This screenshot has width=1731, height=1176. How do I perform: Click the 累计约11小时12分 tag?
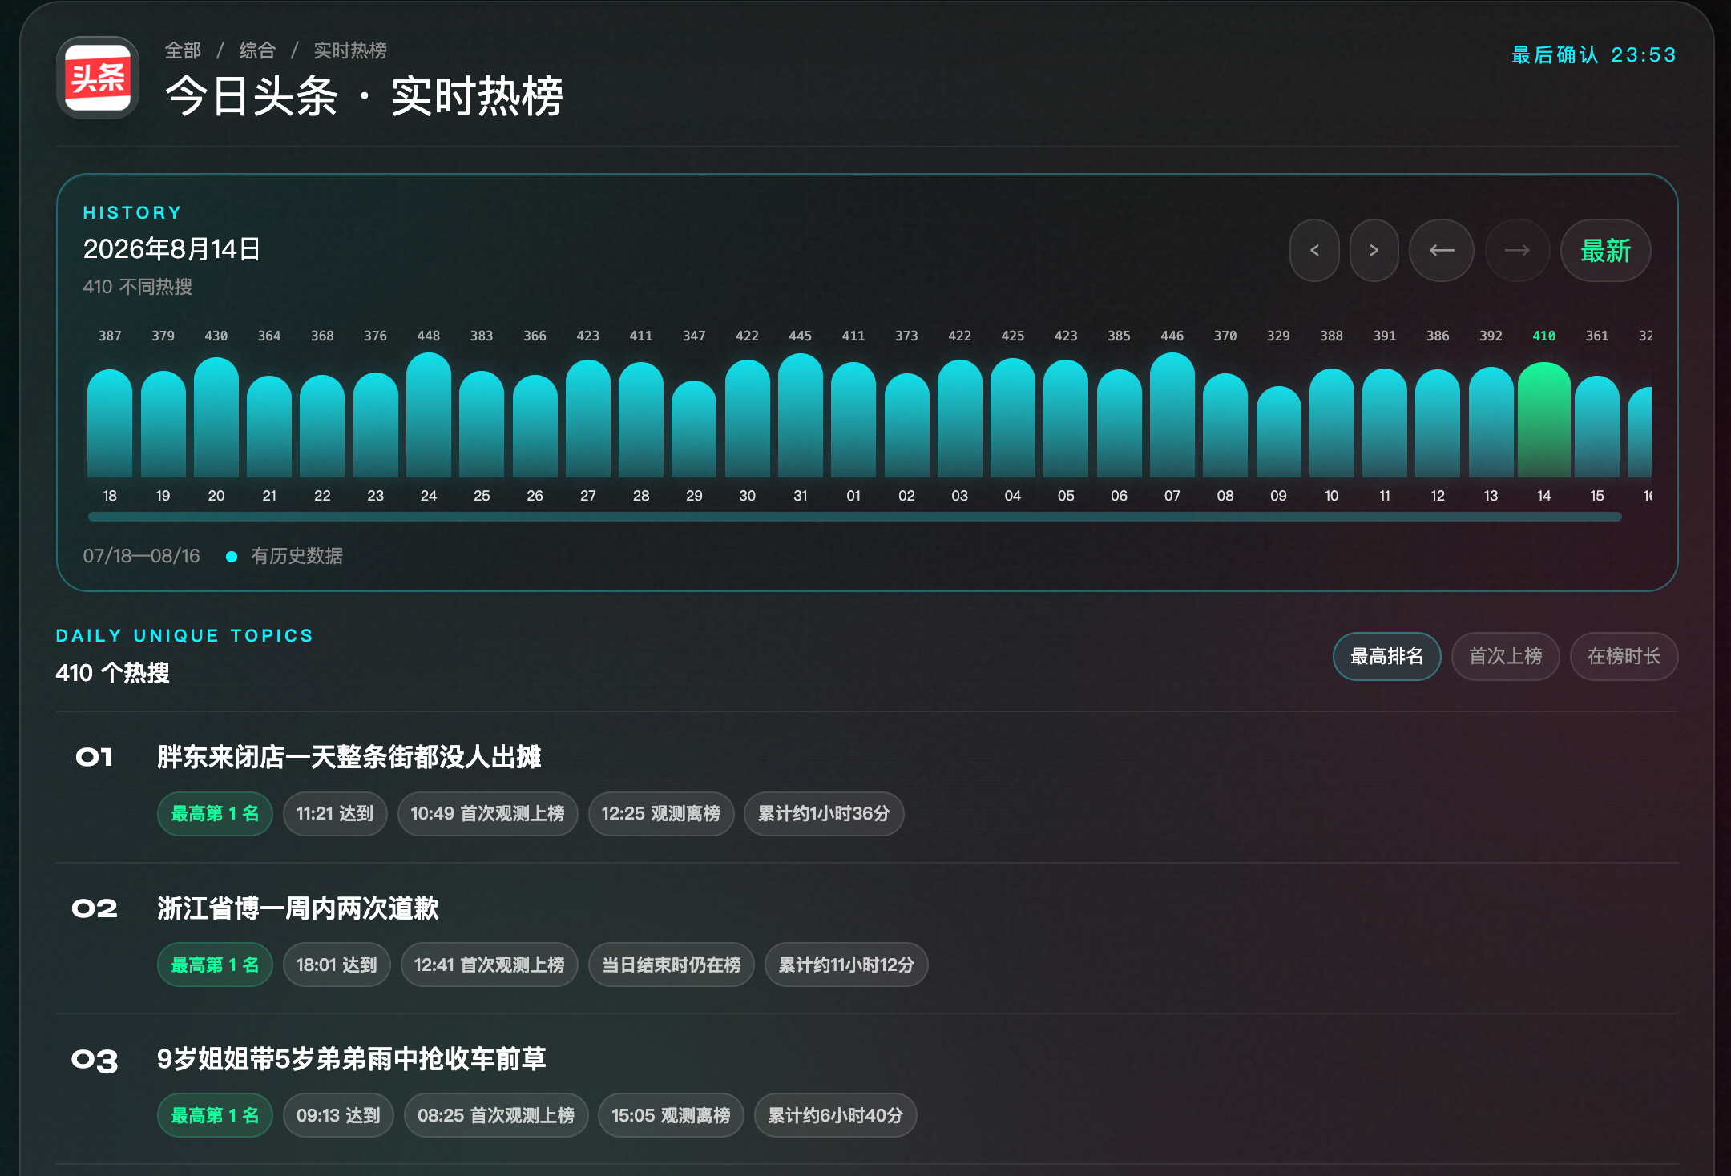[846, 965]
